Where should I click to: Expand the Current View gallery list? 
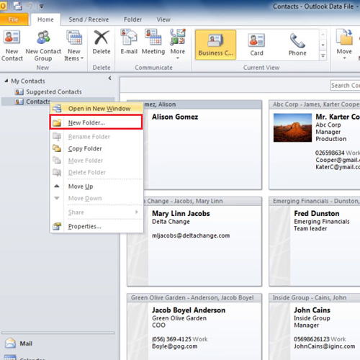pyautogui.click(x=323, y=56)
